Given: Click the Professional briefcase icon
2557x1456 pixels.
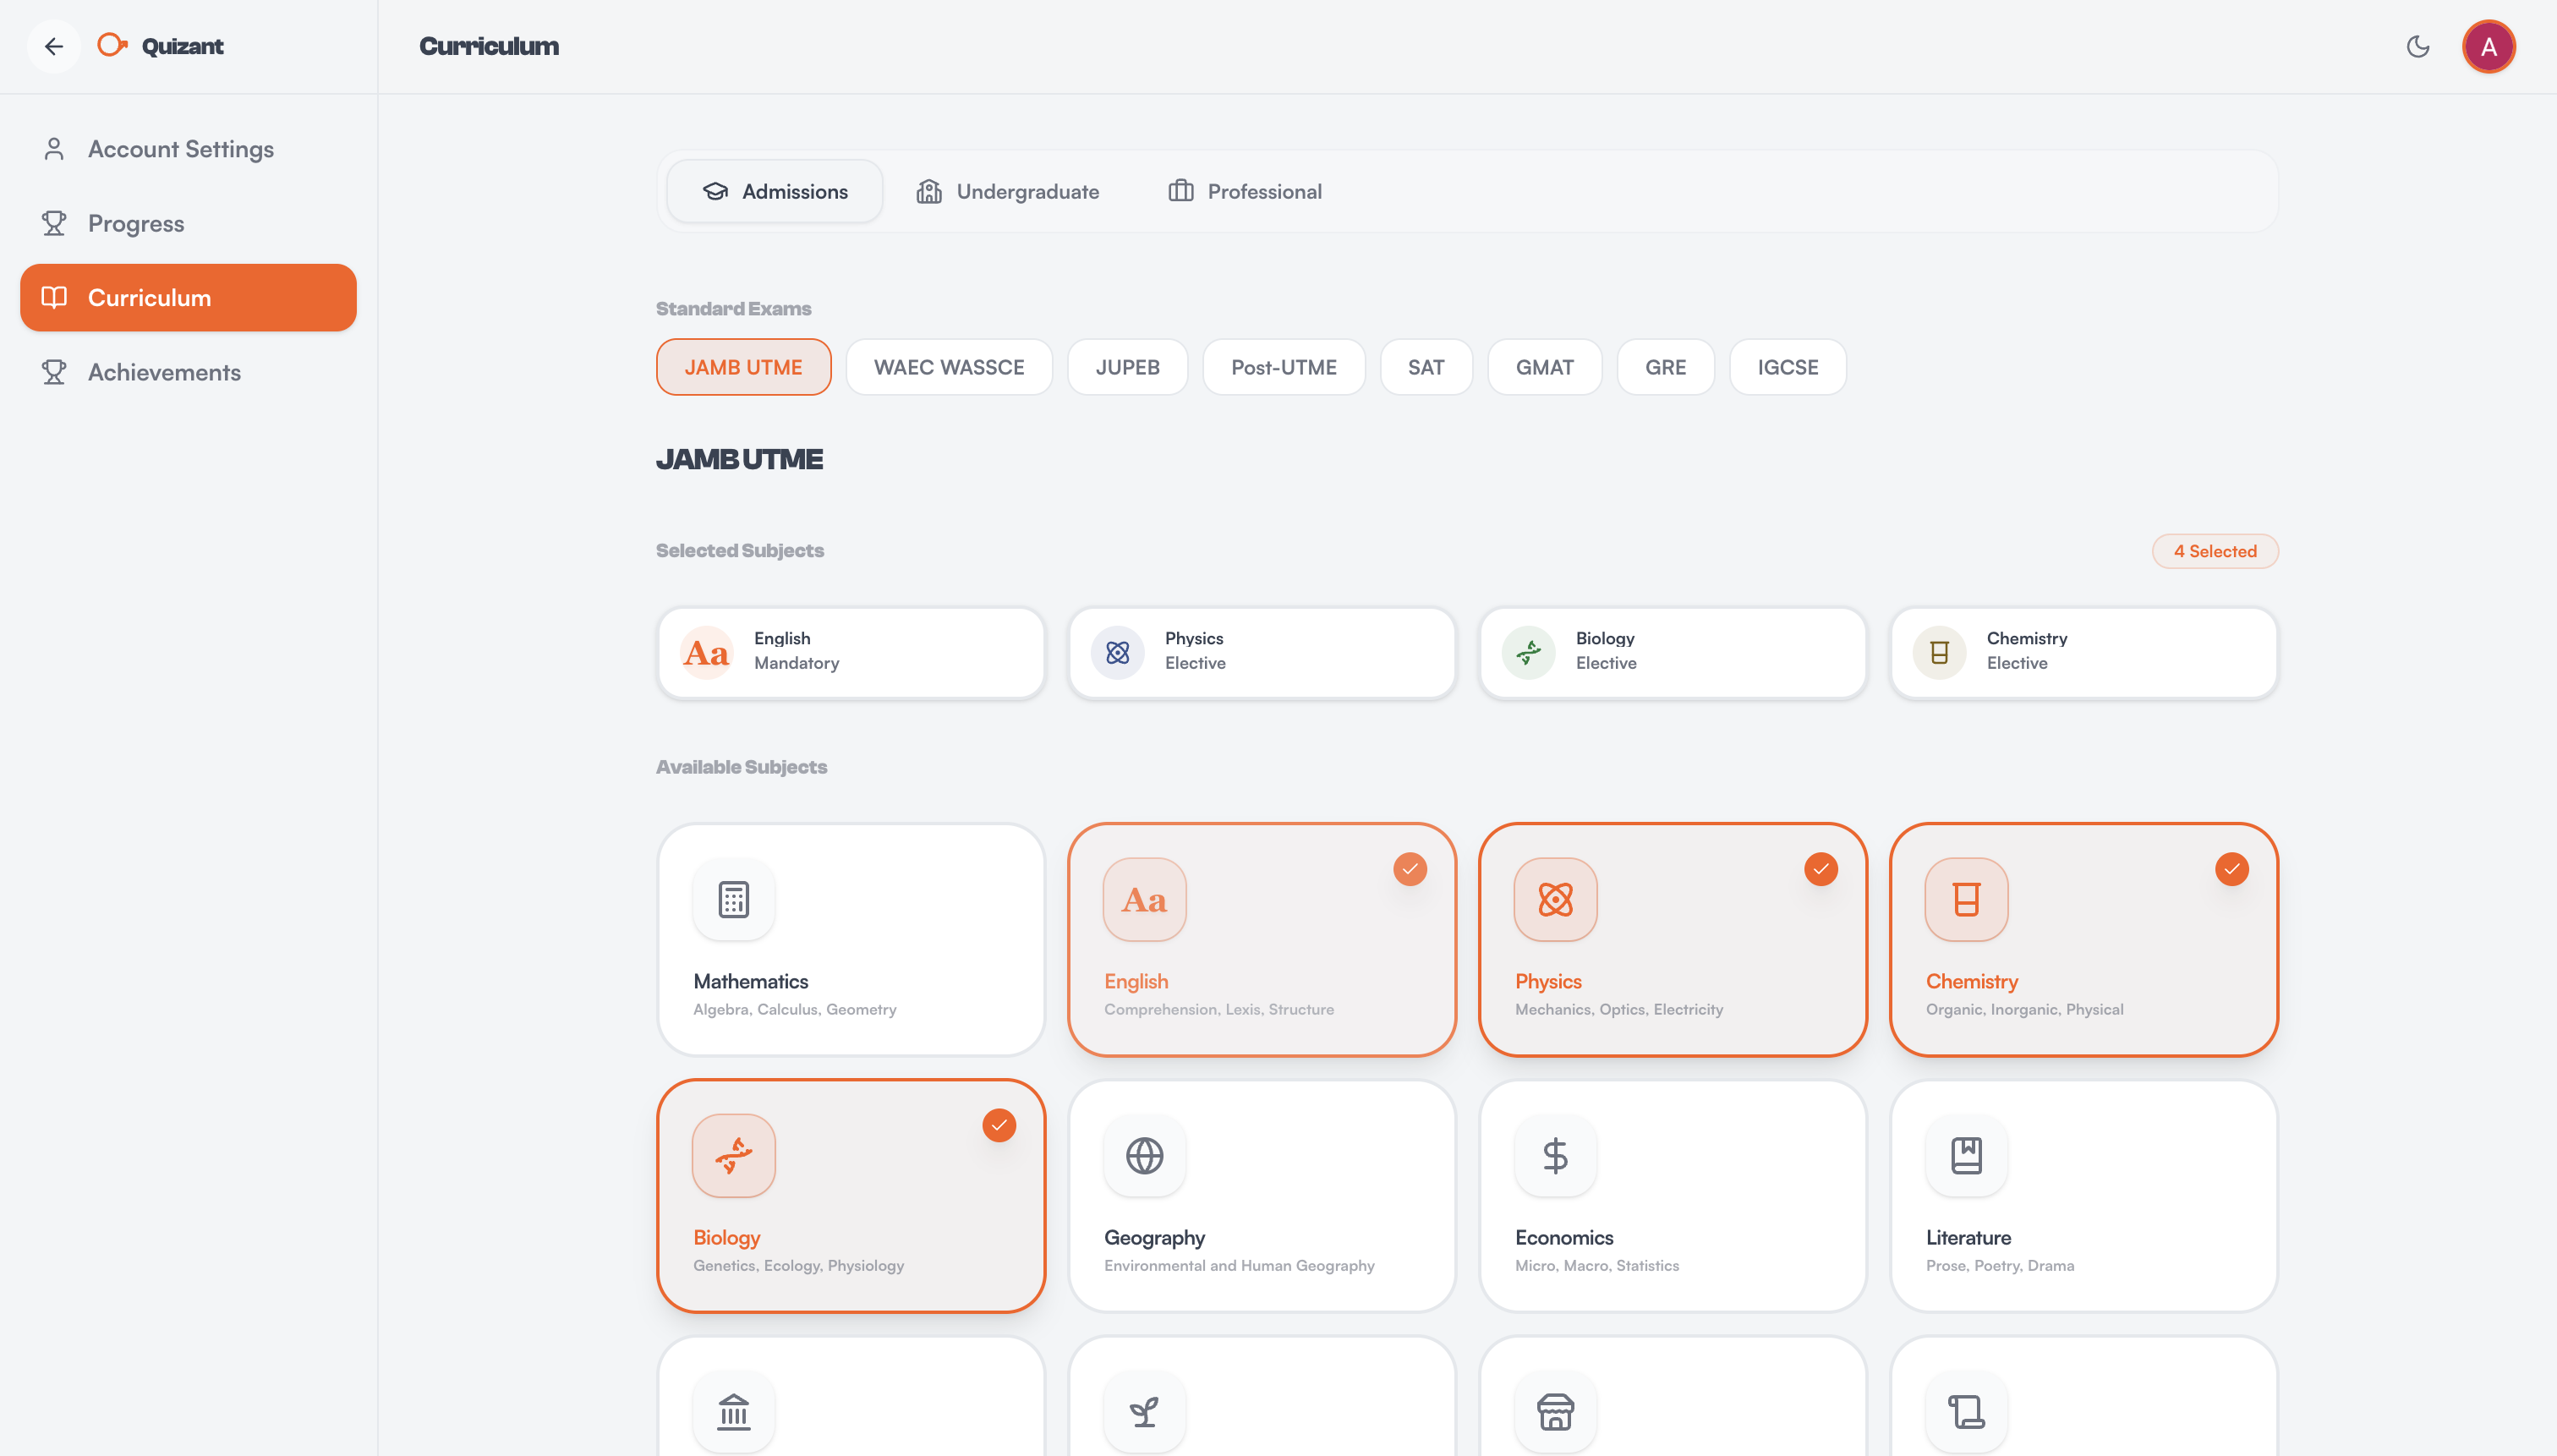Looking at the screenshot, I should click(1181, 191).
